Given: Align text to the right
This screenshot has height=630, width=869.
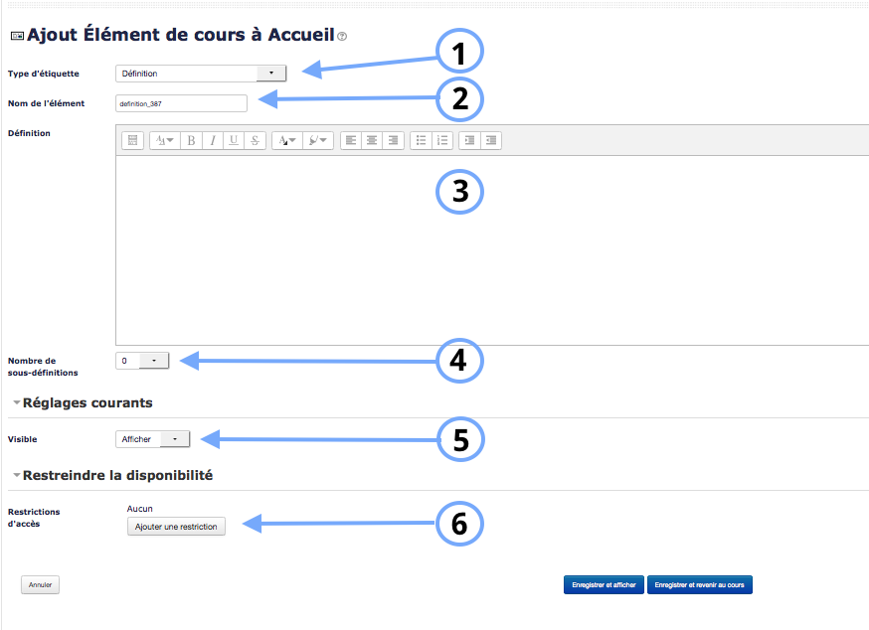Looking at the screenshot, I should click(394, 141).
